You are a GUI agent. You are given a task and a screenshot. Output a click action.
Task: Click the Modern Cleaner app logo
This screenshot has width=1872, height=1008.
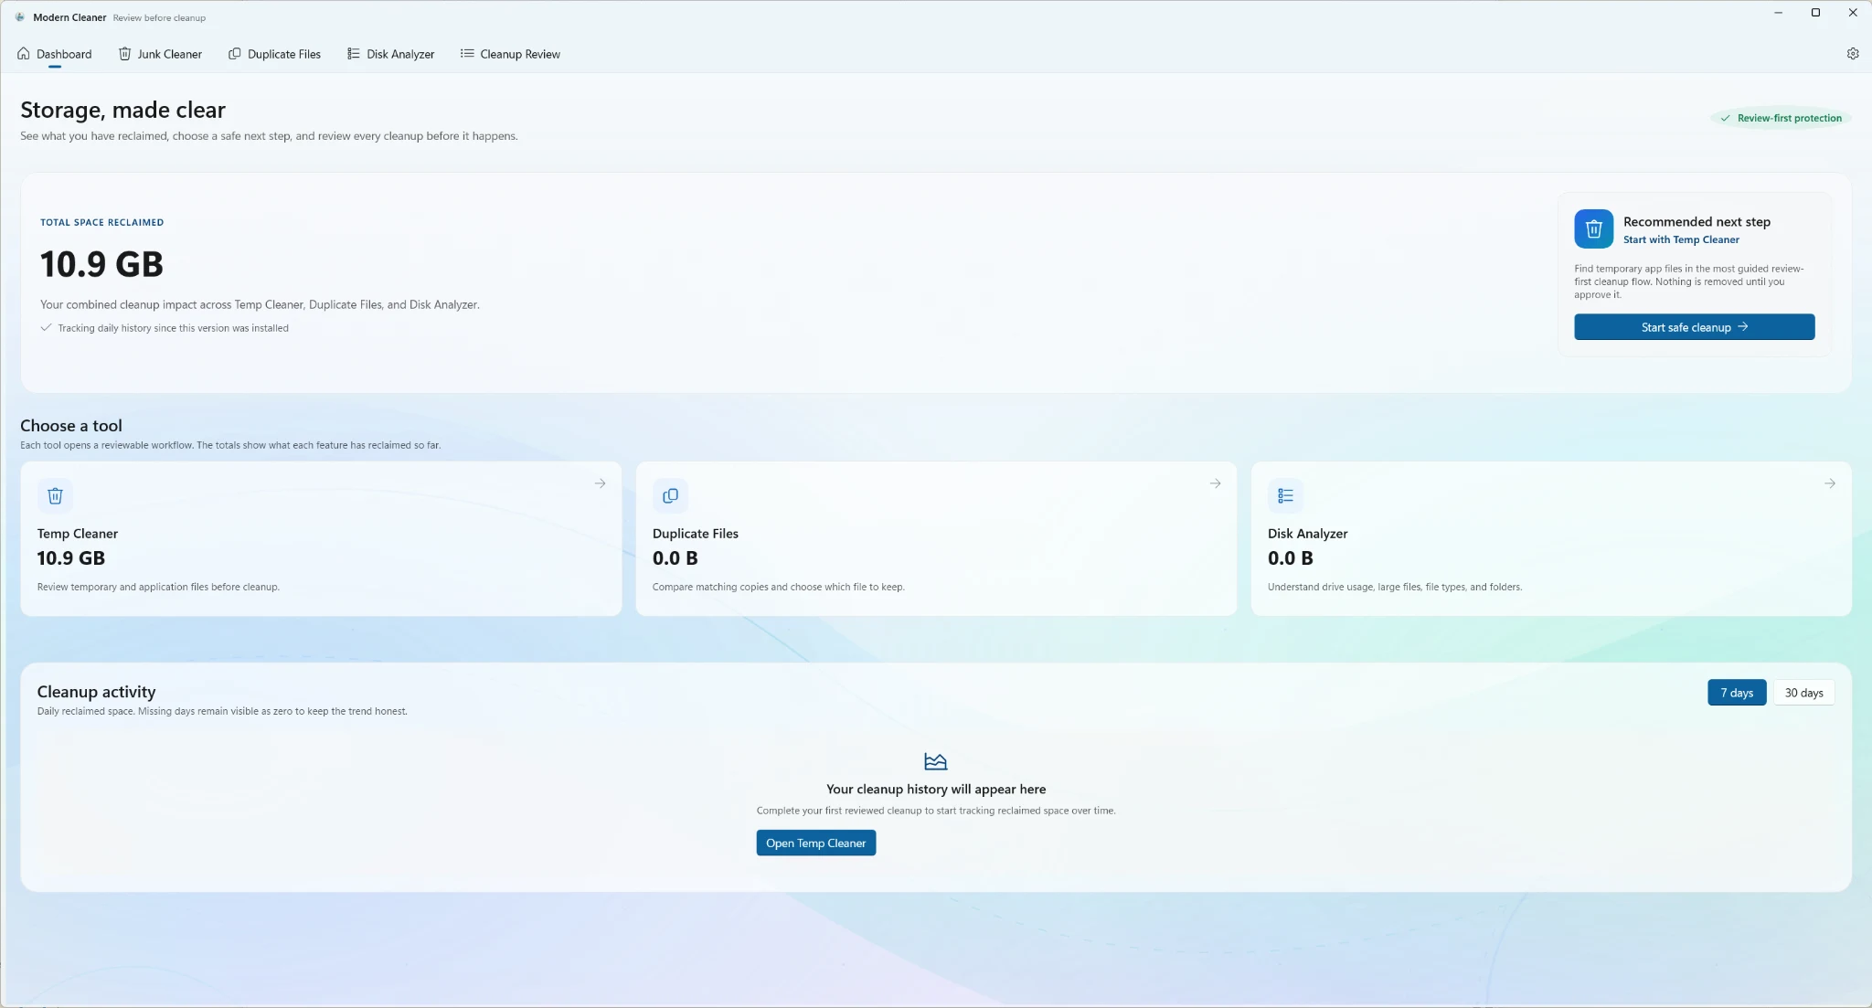click(x=19, y=17)
